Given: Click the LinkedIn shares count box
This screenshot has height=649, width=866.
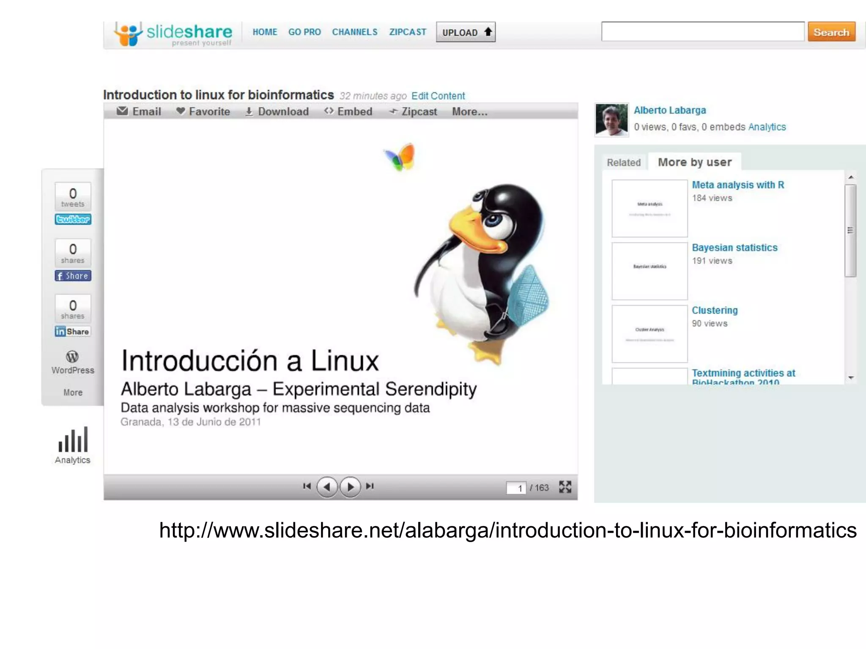Looking at the screenshot, I should [73, 309].
